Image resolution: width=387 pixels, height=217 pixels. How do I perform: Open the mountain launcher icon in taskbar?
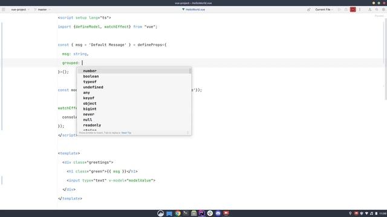[161, 213]
